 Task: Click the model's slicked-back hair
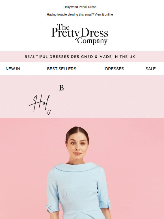point(77,131)
